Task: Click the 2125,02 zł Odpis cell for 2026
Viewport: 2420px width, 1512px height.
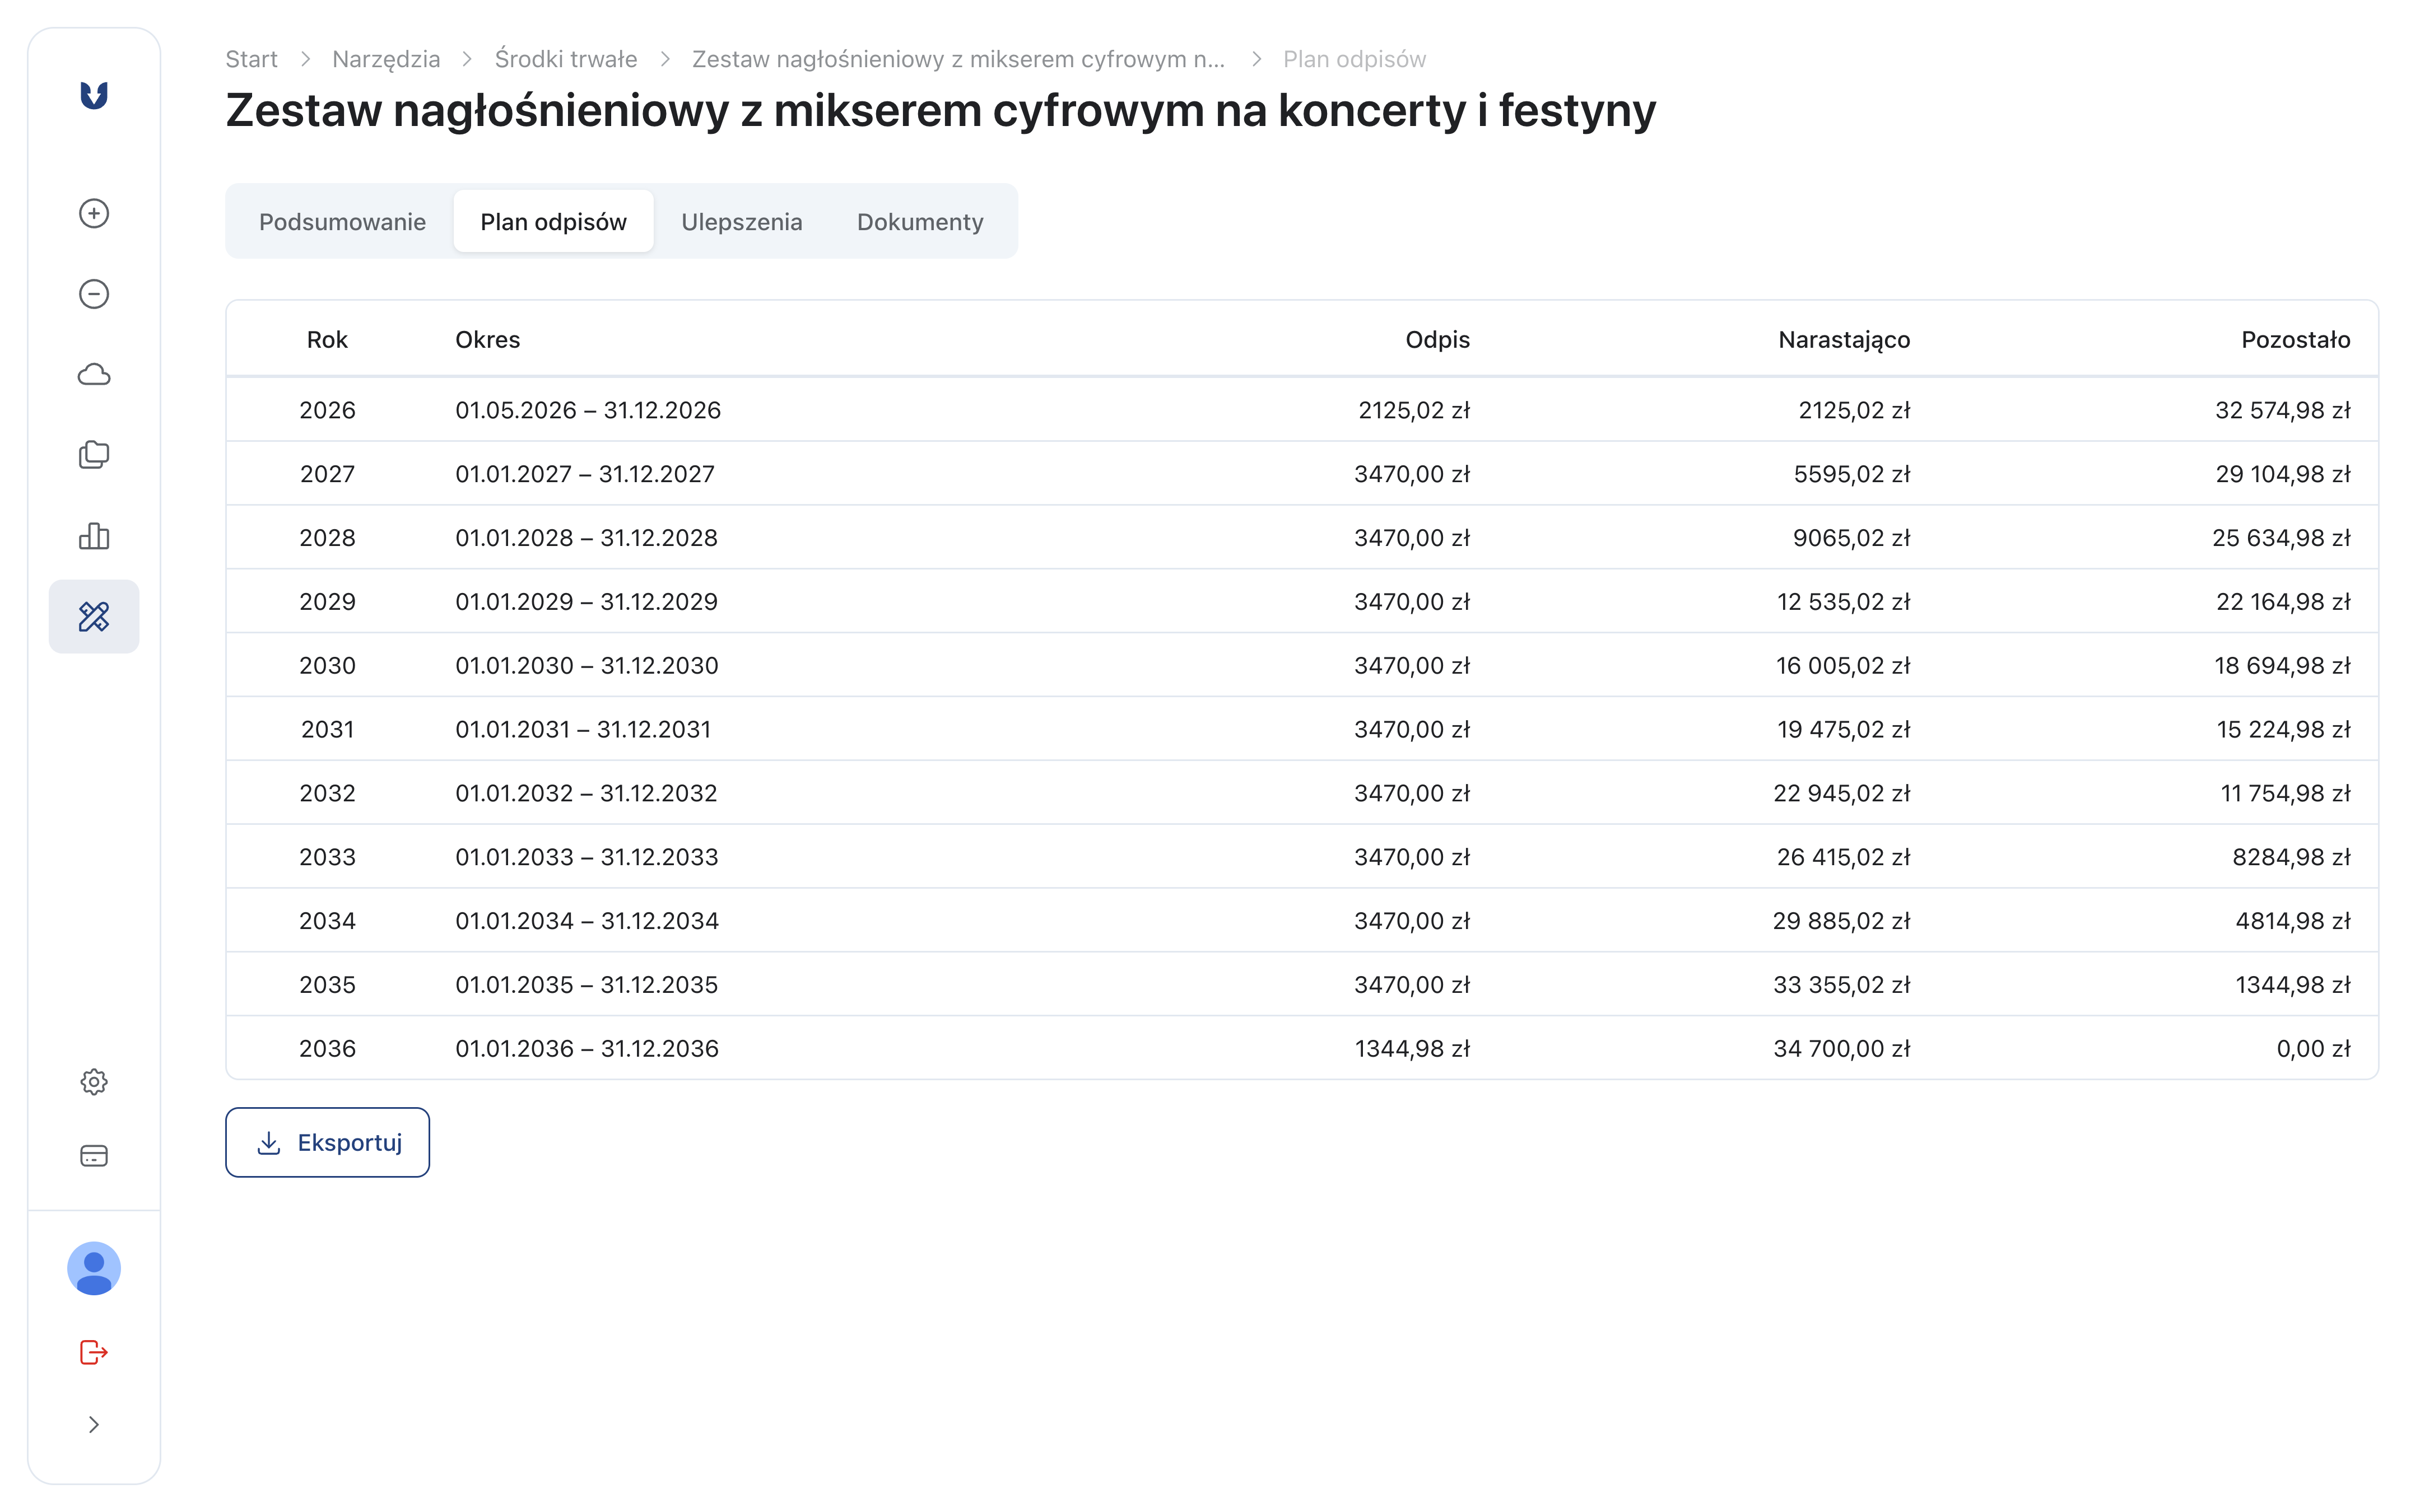Action: click(x=1414, y=410)
